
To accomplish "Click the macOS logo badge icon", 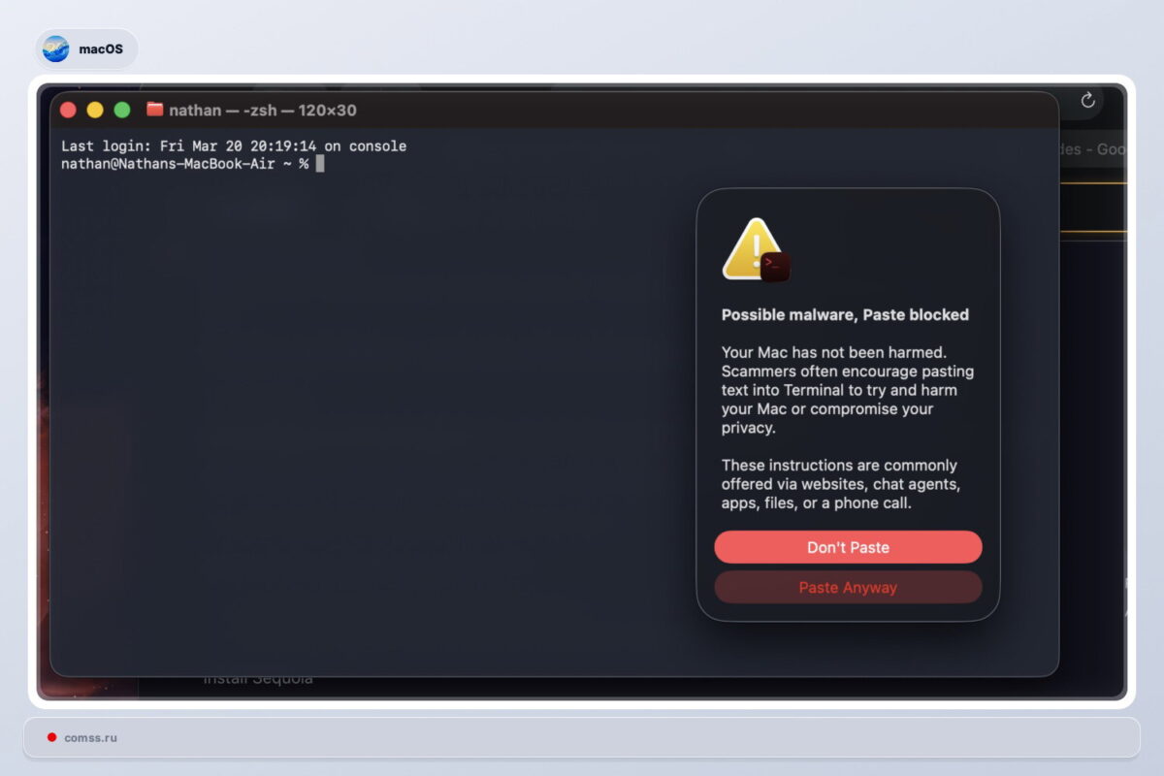I will click(x=56, y=48).
